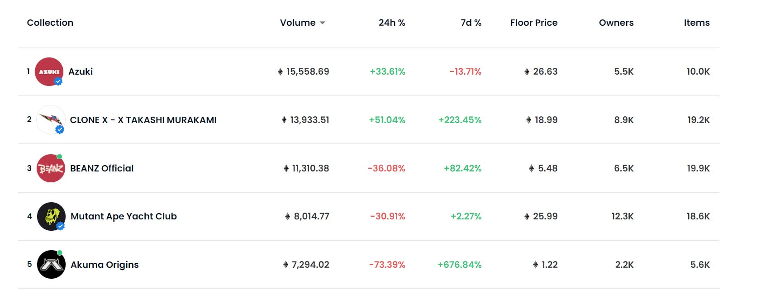Open the BEANZ Official red logo
The height and width of the screenshot is (290, 780).
click(x=51, y=168)
